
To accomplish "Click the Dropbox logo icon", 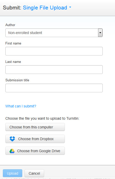I will [12, 139].
